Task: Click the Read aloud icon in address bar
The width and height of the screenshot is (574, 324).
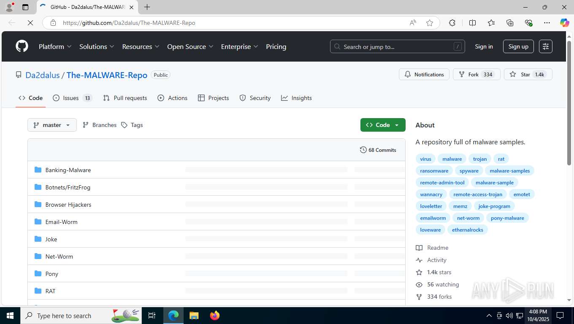Action: point(413,23)
